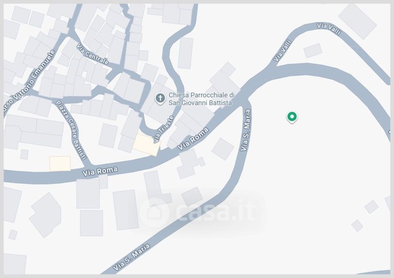Click the diagonal Via Valli label
The height and width of the screenshot is (278, 394).
coord(282,51)
